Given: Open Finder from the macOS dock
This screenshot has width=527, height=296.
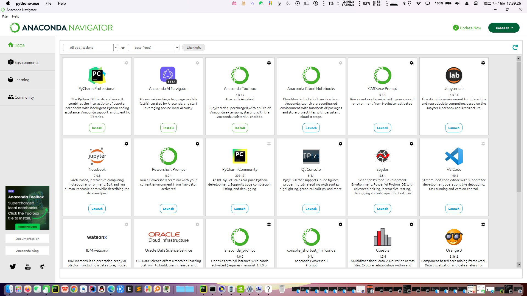Looking at the screenshot, I should tap(9, 289).
